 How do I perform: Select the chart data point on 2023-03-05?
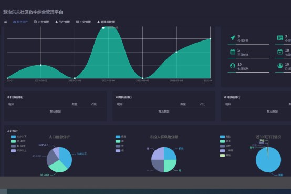[142, 78]
